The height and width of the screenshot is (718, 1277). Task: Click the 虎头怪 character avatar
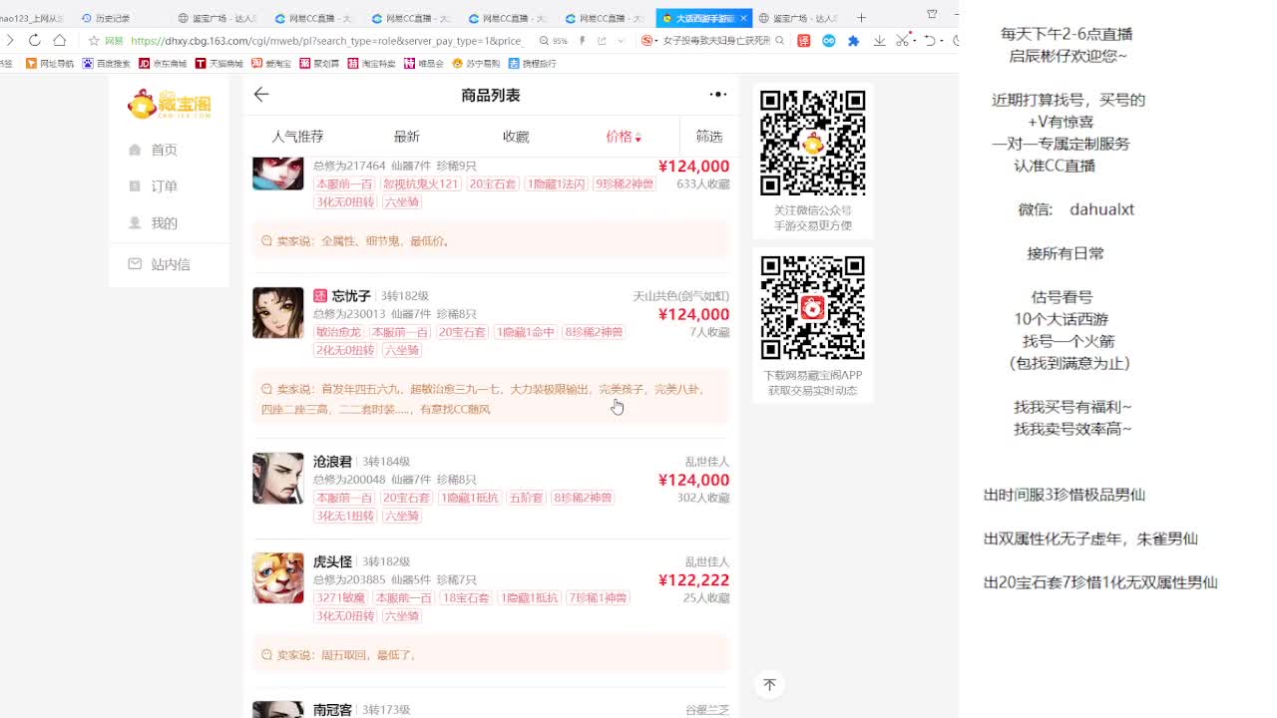point(277,578)
